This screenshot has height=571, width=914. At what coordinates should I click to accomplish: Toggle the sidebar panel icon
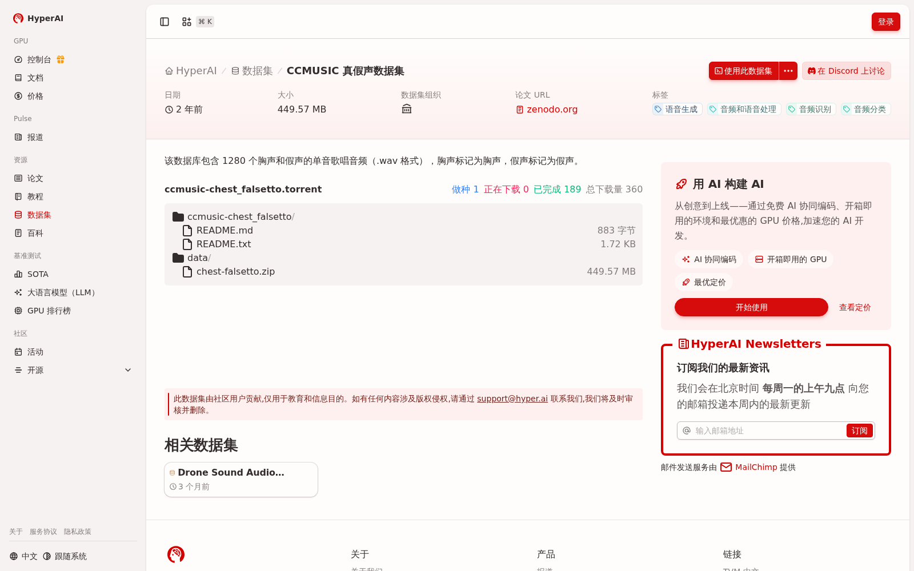click(165, 22)
